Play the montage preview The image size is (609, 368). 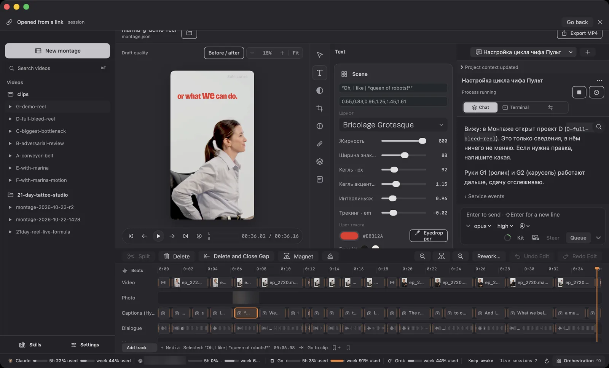point(158,236)
